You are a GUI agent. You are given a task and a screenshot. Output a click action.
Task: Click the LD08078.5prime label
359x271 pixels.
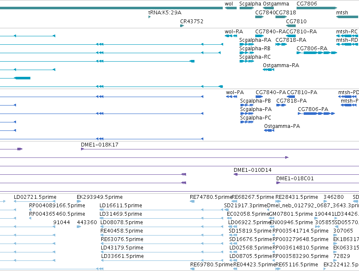pyautogui.click(x=121, y=222)
